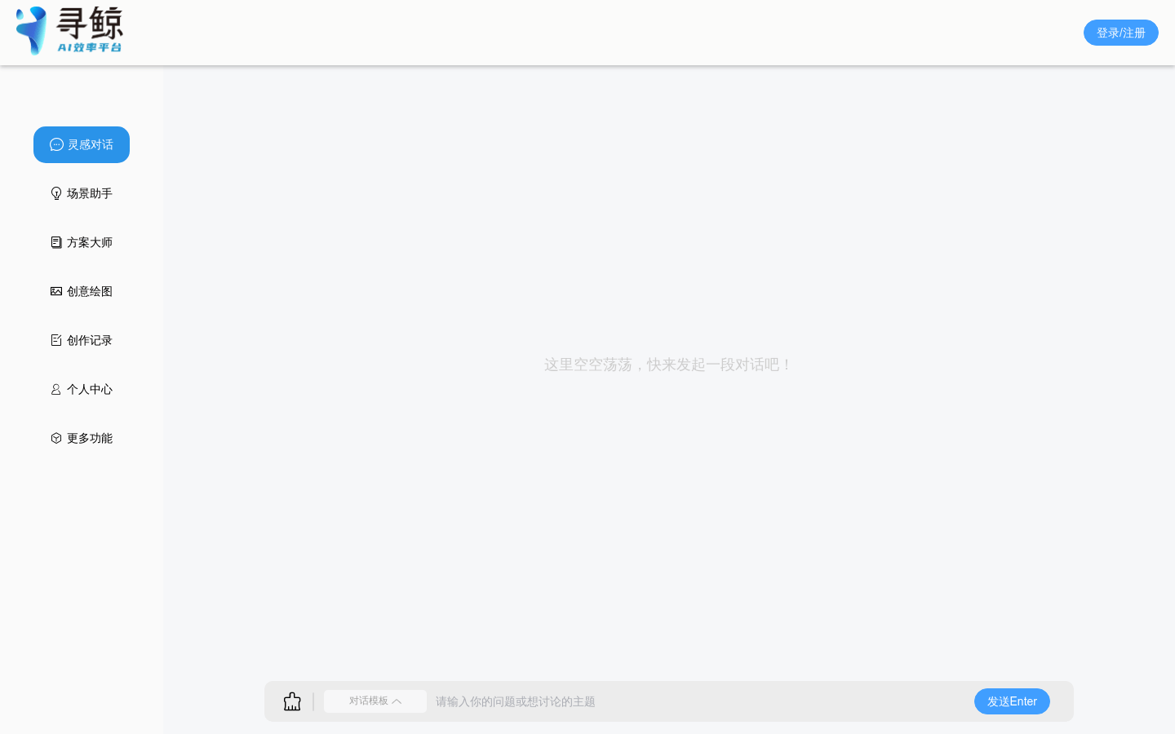Screen dimensions: 1175x734
Task: Click the person icon beside 个人中心
Action: (56, 389)
